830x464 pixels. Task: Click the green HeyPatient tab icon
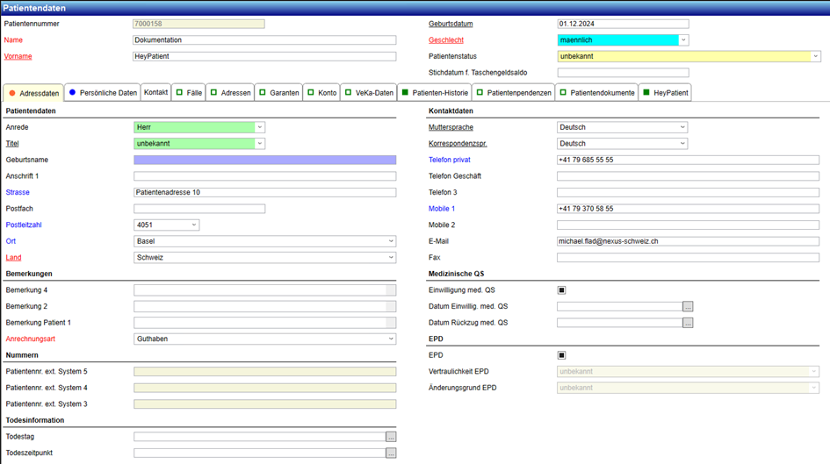point(646,92)
